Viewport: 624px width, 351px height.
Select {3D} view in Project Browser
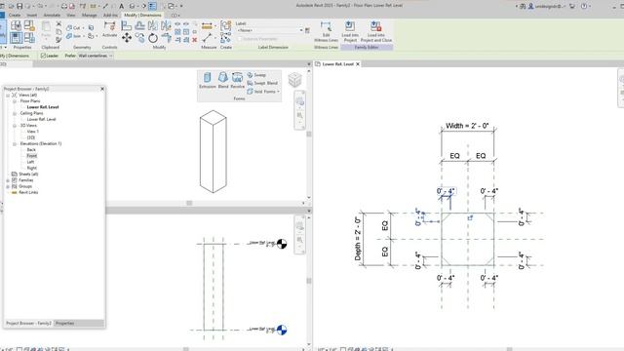pos(30,137)
